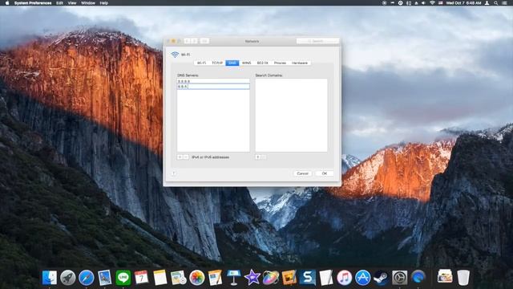
Task: Show all preferences grid button
Action: (204, 41)
